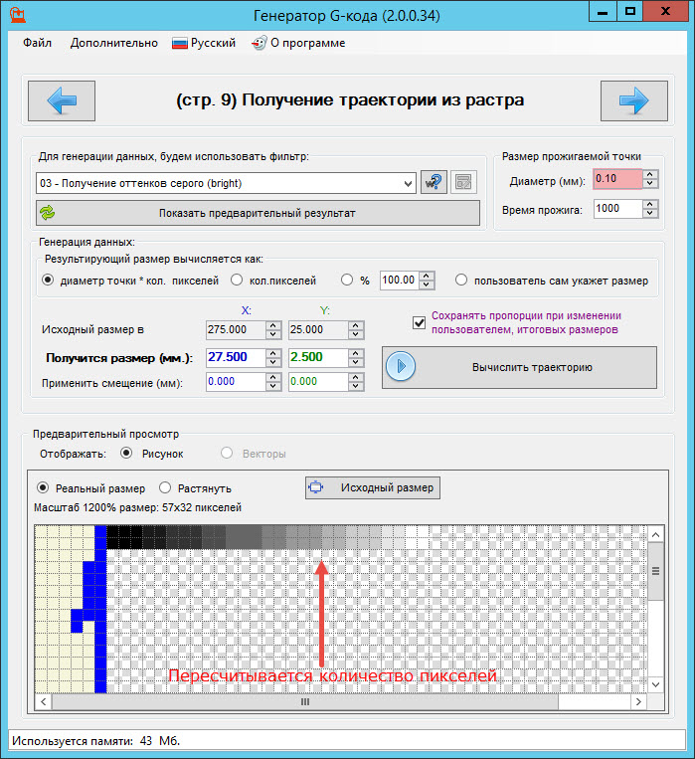Select Векторы display option
Image resolution: width=695 pixels, height=759 pixels.
coord(227,453)
